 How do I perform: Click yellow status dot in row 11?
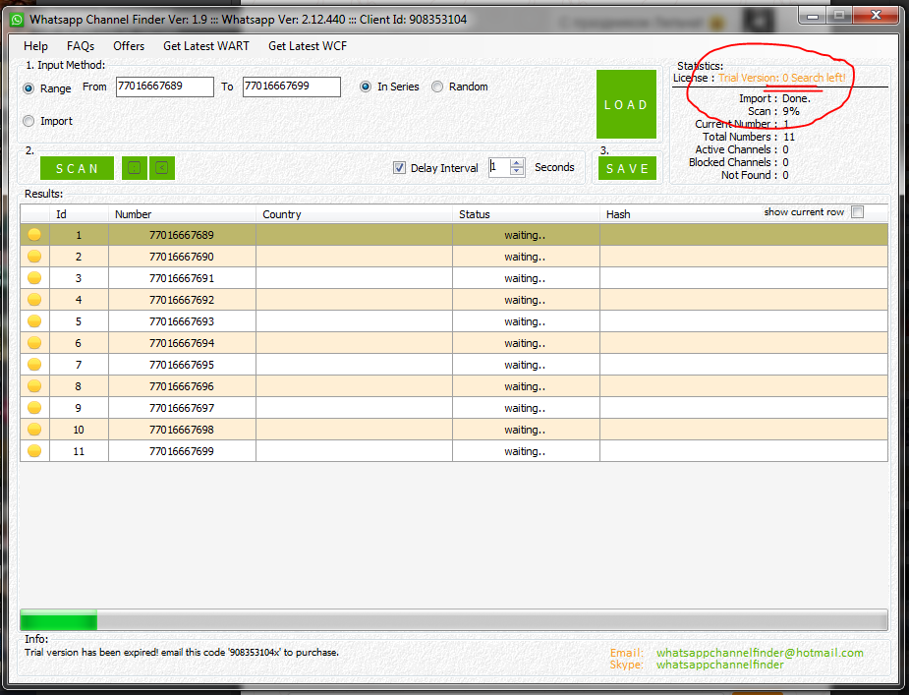pos(34,451)
